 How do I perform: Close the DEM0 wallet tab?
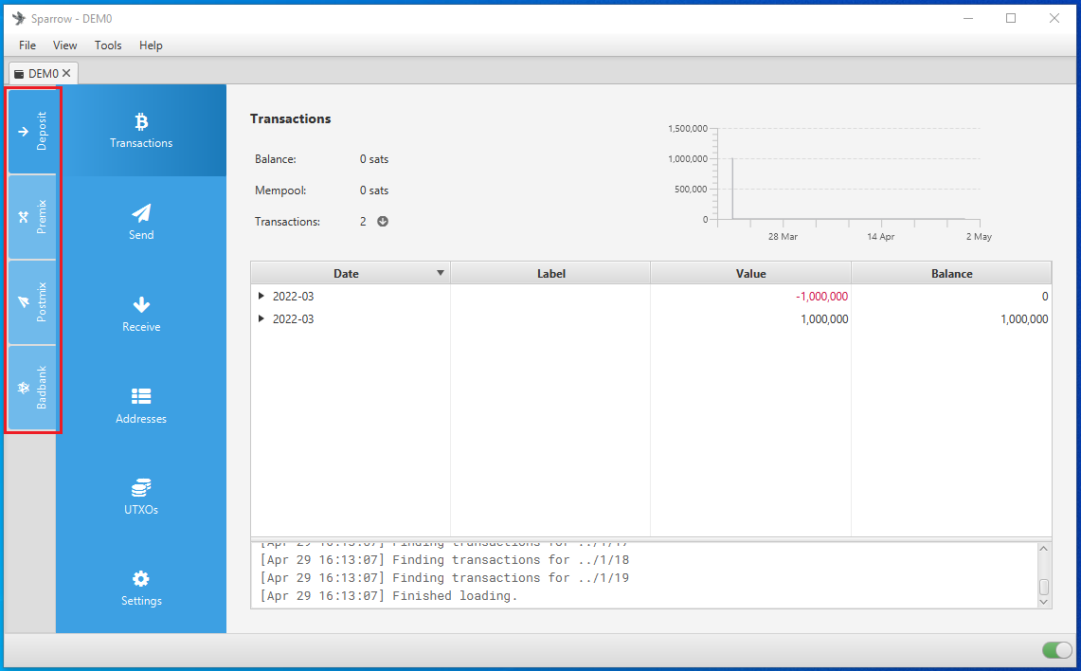coord(66,73)
